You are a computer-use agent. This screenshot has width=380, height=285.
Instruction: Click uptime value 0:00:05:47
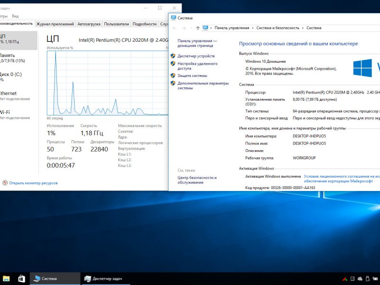pos(61,165)
